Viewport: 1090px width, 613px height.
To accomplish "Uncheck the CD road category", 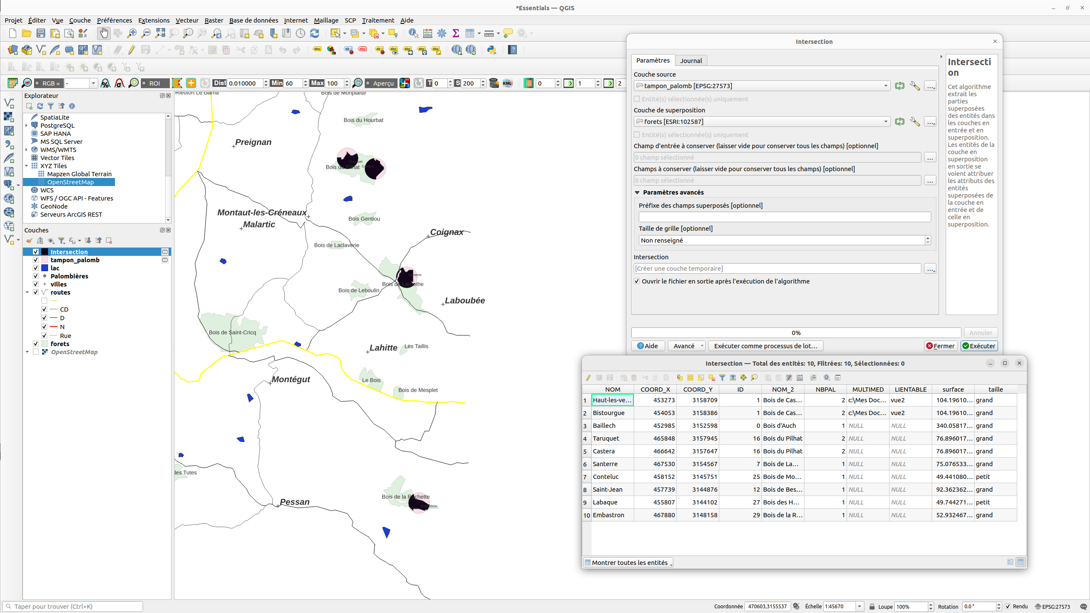I will (44, 309).
